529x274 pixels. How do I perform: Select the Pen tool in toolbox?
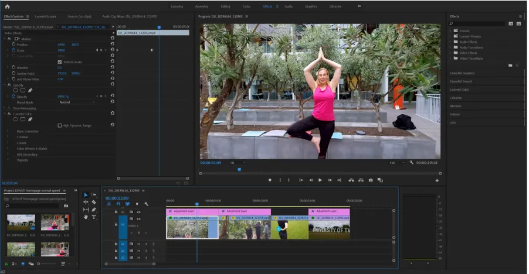(x=94, y=210)
